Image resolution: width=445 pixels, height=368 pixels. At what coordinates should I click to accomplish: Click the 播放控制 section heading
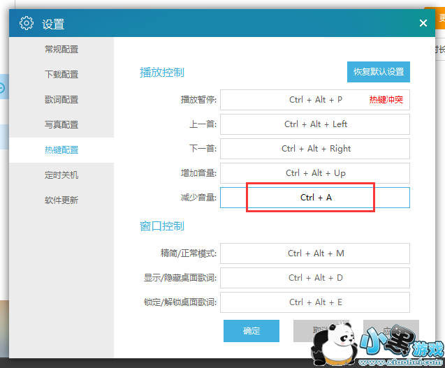tap(162, 73)
